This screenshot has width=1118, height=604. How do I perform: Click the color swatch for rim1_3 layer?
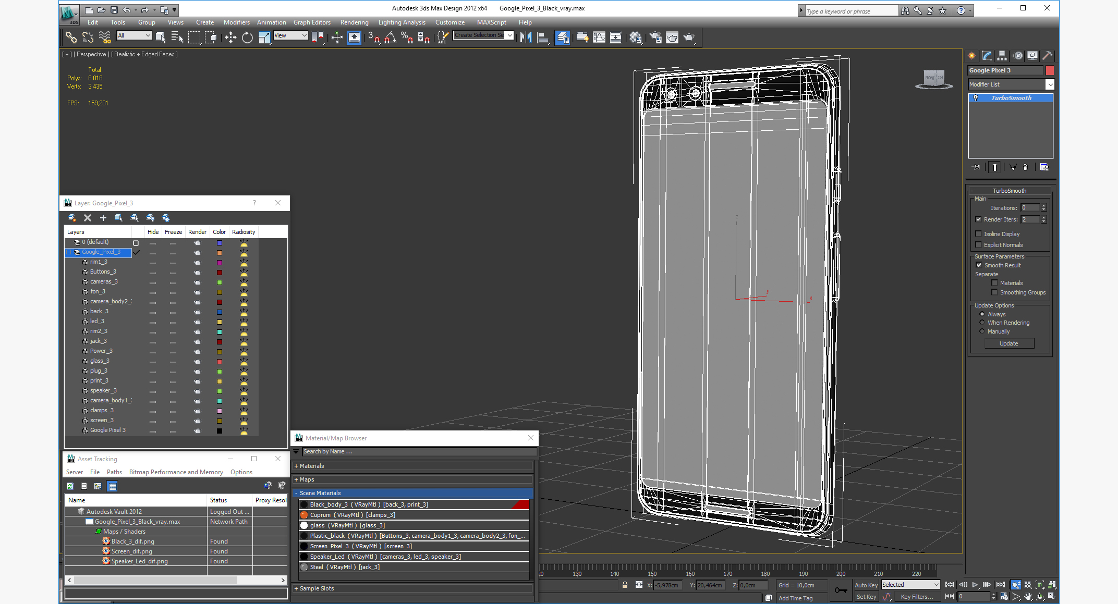pos(220,263)
